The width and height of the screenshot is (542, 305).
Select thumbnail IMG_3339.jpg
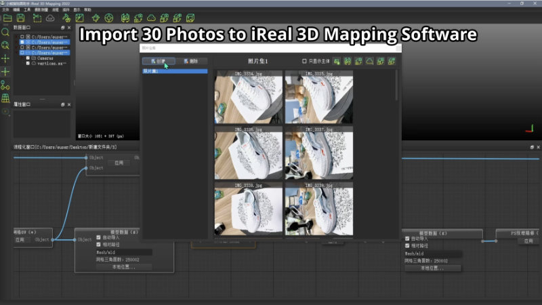click(319, 209)
